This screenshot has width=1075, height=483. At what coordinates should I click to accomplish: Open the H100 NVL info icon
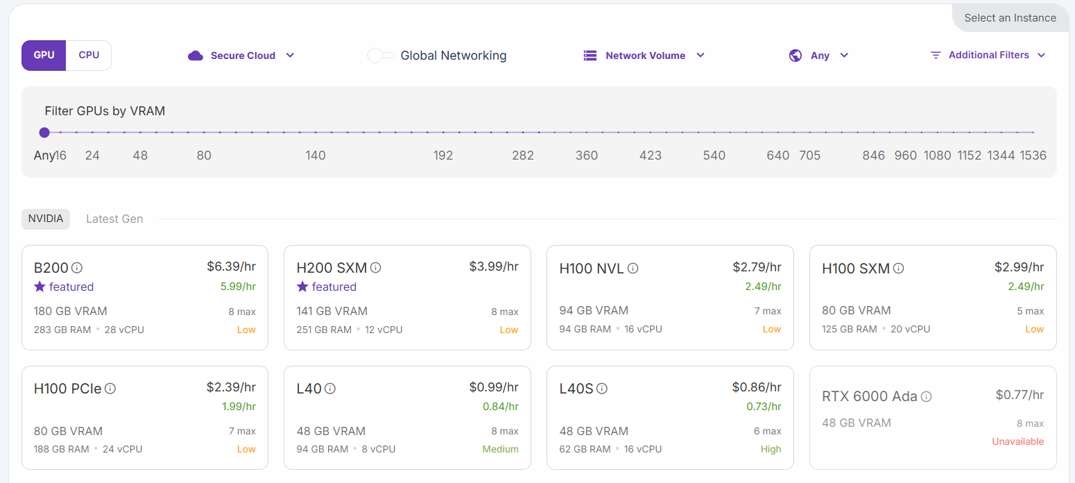click(633, 269)
